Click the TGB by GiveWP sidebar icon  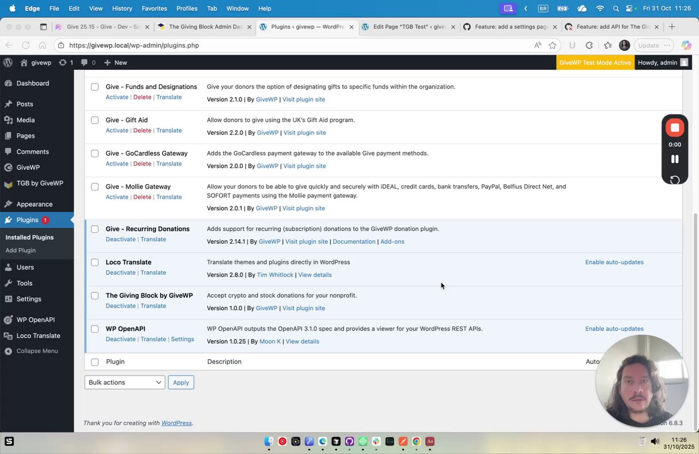(x=8, y=184)
